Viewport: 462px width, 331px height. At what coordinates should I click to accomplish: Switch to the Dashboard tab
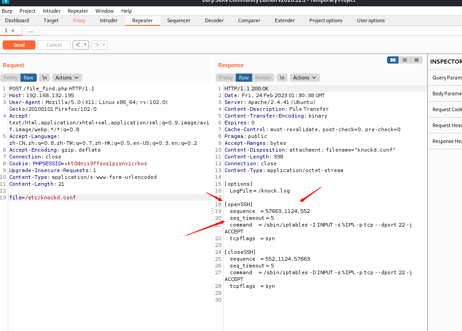(x=17, y=20)
